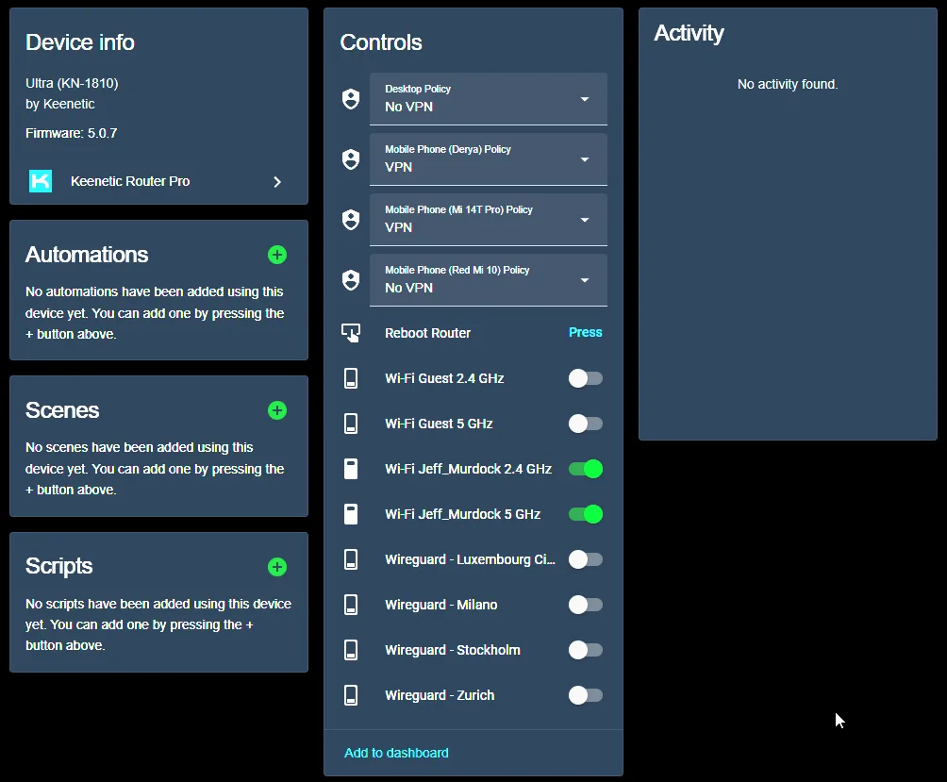
Task: Click the Keenetic logo icon
Action: coord(41,181)
